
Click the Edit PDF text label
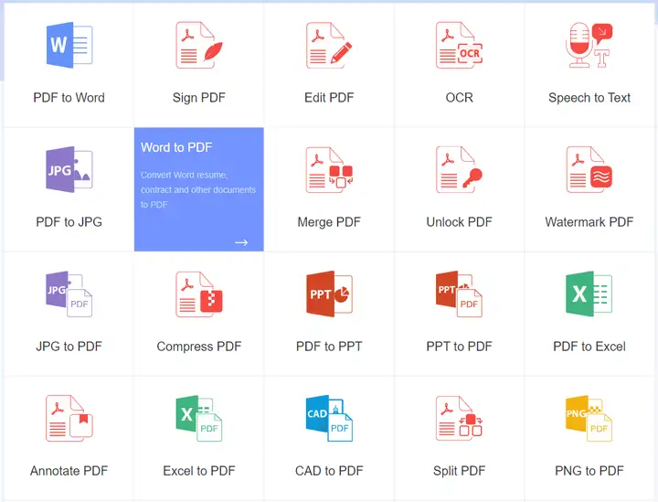click(329, 97)
